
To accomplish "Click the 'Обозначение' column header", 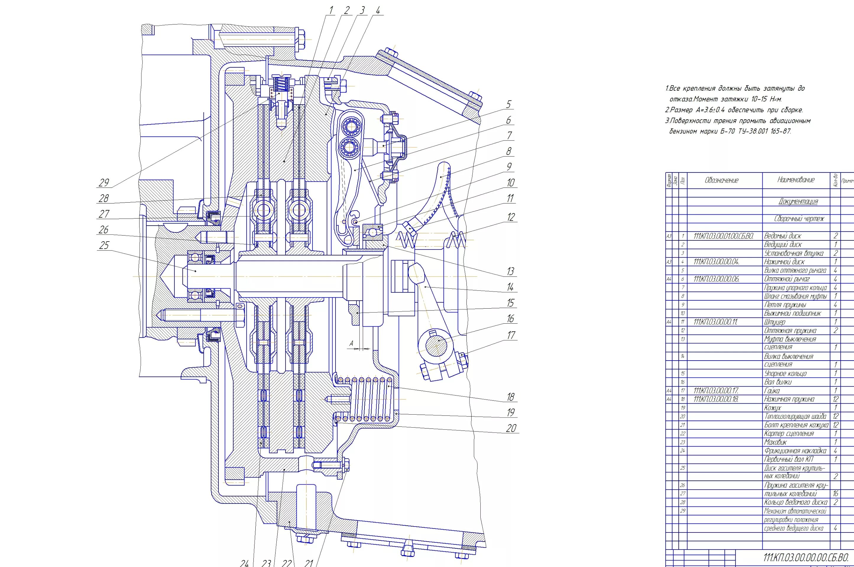I will point(722,180).
